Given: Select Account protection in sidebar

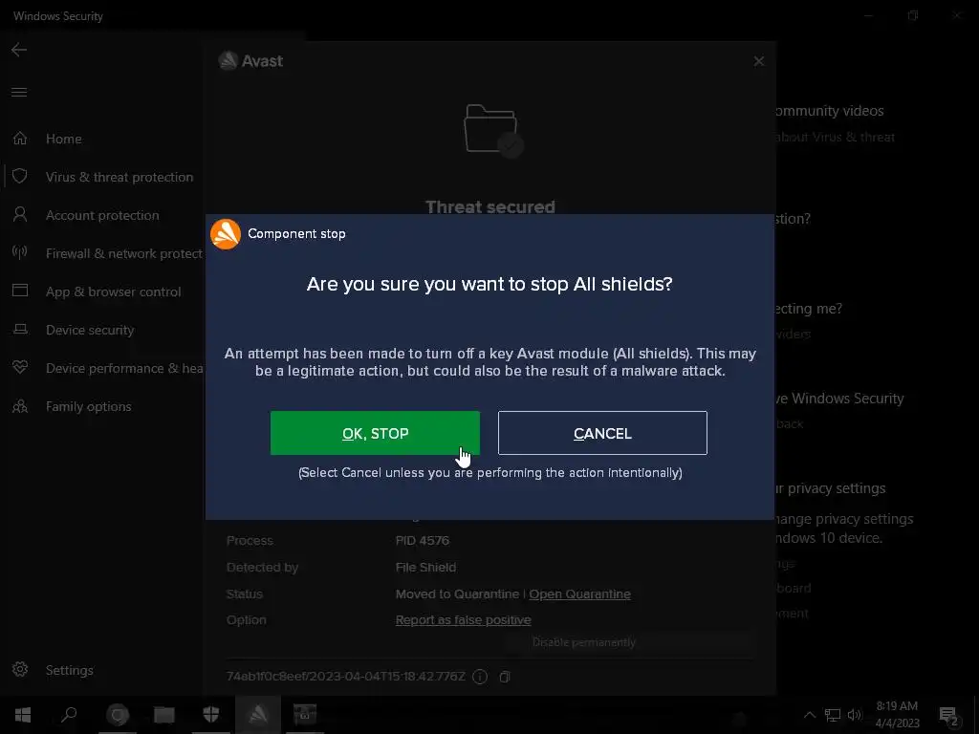Looking at the screenshot, I should (102, 215).
